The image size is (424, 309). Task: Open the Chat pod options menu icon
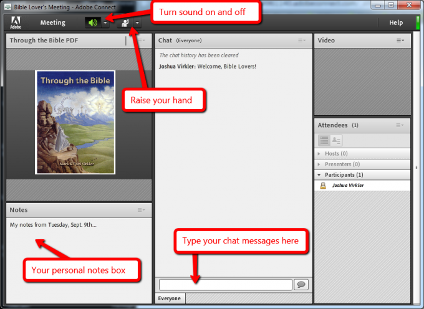click(302, 40)
